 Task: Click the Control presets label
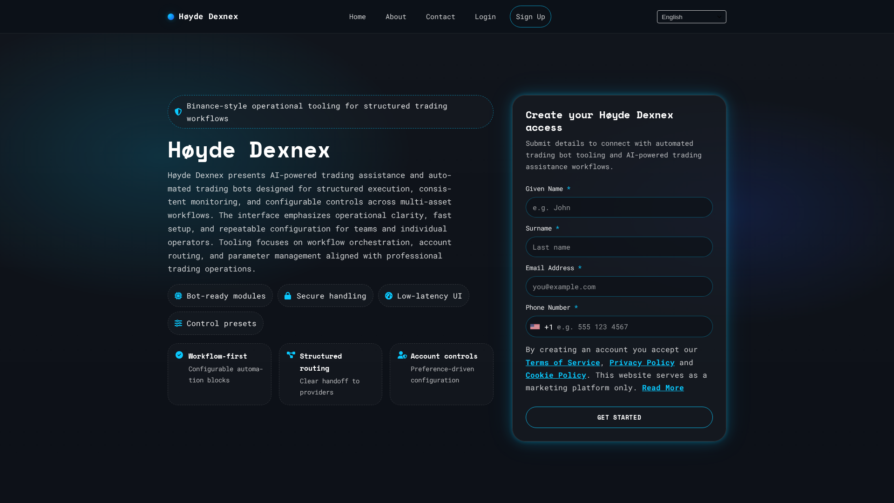point(221,323)
